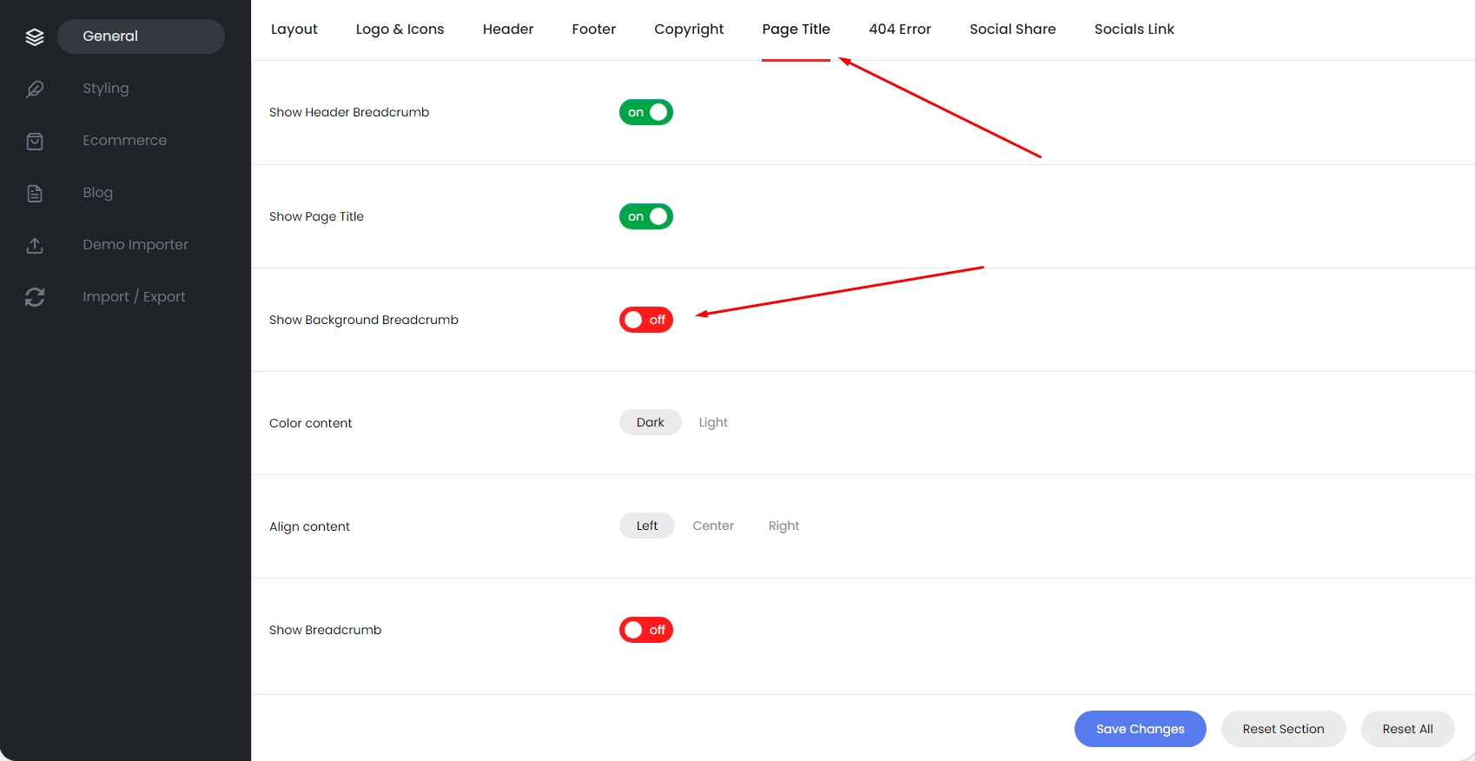Viewport: 1475px width, 761px height.
Task: Click the Styling feather icon
Action: (35, 89)
